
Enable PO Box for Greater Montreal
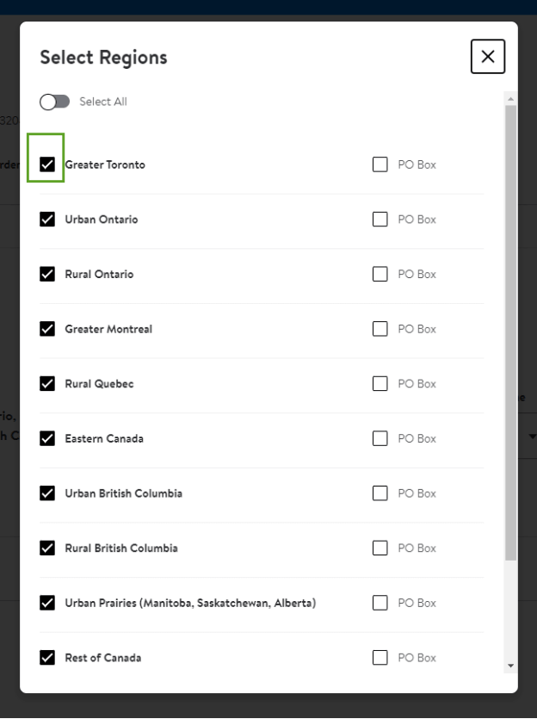380,329
